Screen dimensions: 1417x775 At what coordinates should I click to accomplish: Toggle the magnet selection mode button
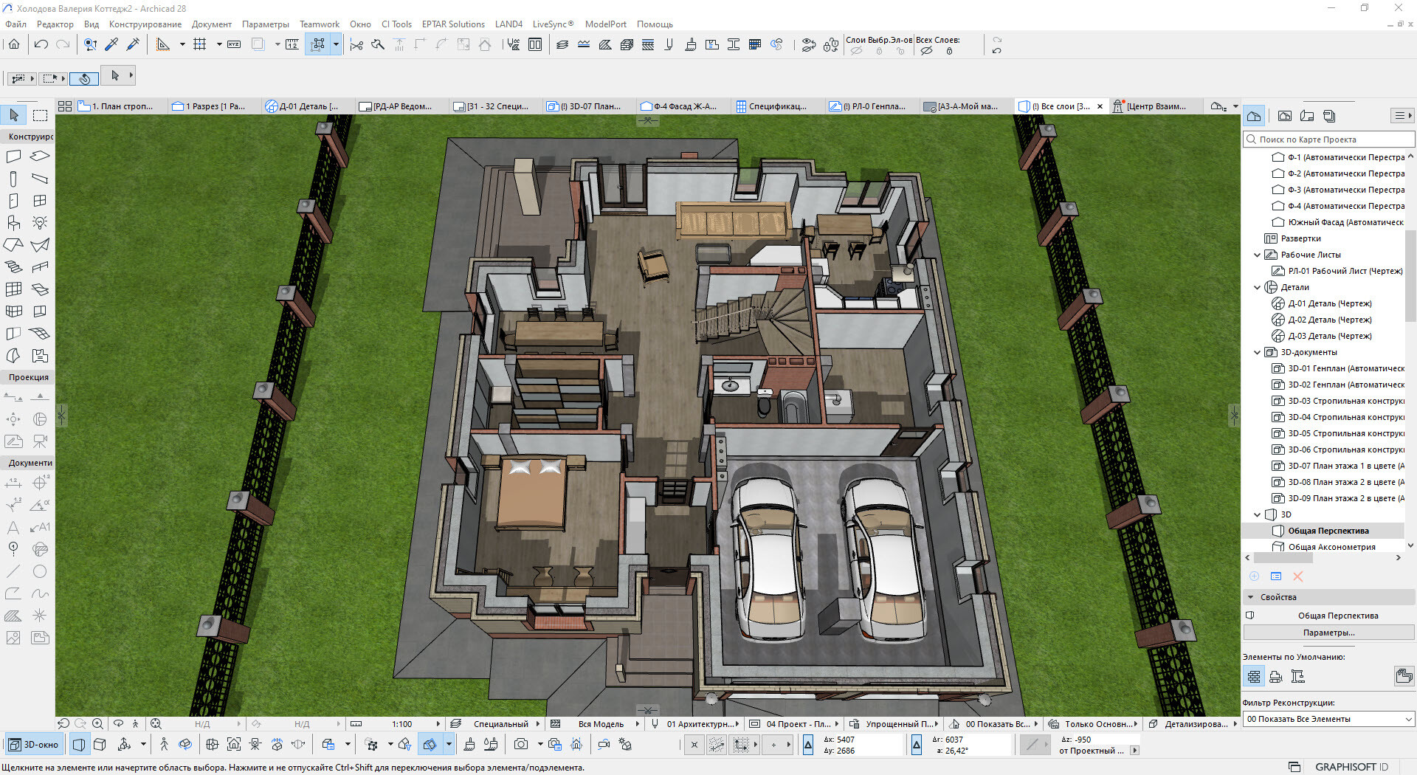[85, 78]
